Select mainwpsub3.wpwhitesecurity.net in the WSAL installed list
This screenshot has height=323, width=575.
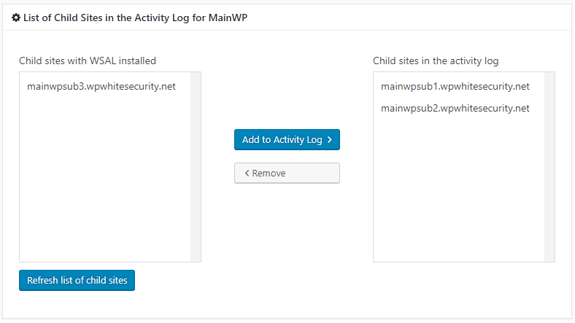tap(101, 87)
